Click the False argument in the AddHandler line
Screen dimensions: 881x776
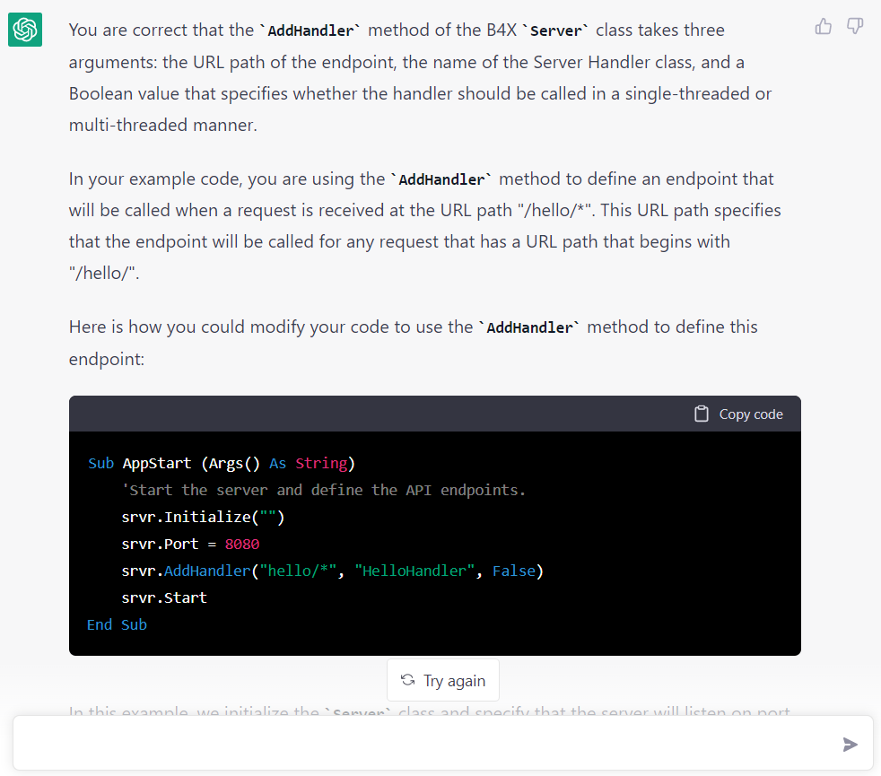[514, 571]
